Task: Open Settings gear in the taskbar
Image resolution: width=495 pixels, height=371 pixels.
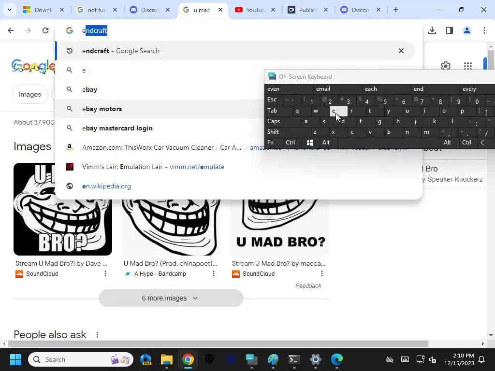Action: (x=315, y=359)
